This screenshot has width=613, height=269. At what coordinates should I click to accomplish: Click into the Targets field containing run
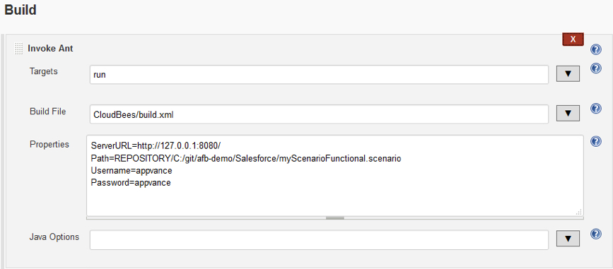click(x=319, y=74)
